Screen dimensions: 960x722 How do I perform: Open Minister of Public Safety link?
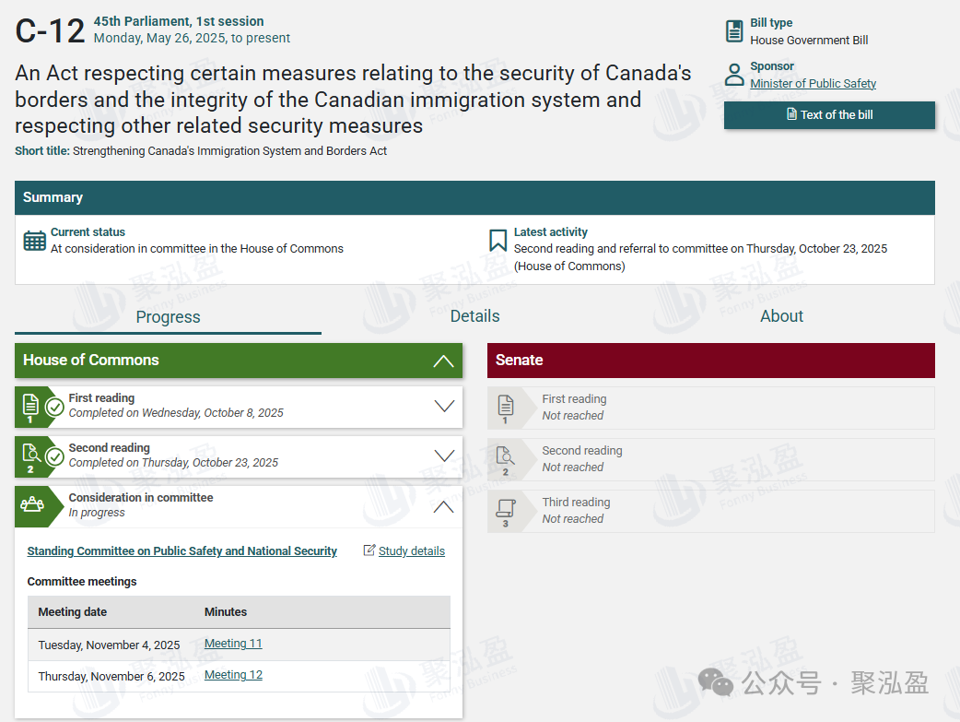tap(813, 84)
